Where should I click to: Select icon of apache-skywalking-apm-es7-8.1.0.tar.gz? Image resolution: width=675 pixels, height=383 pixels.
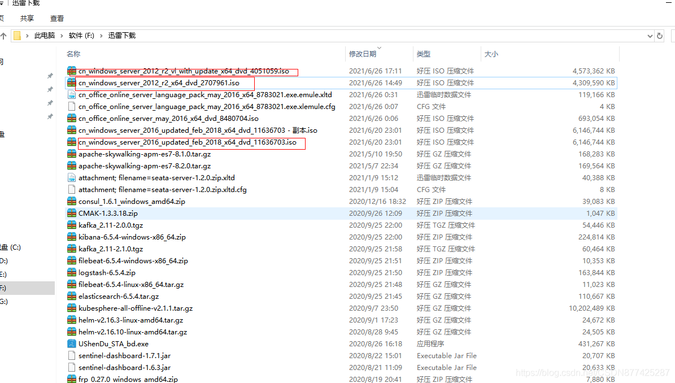tap(72, 154)
